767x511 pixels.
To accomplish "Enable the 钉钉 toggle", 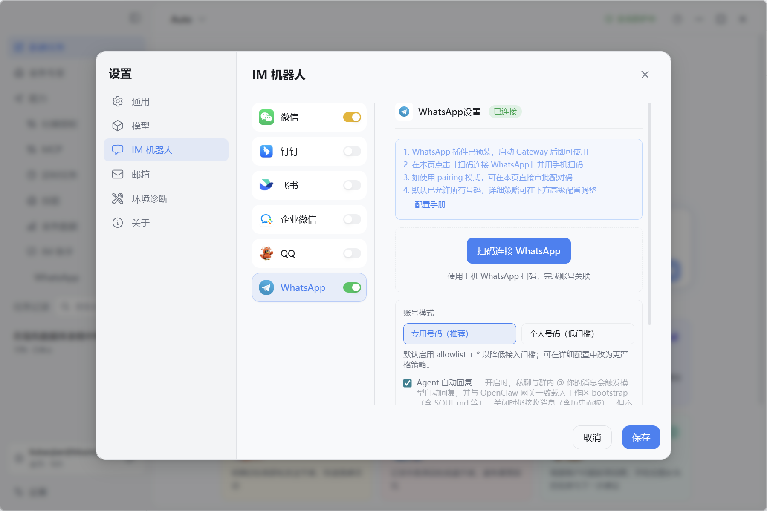I will coord(352,151).
